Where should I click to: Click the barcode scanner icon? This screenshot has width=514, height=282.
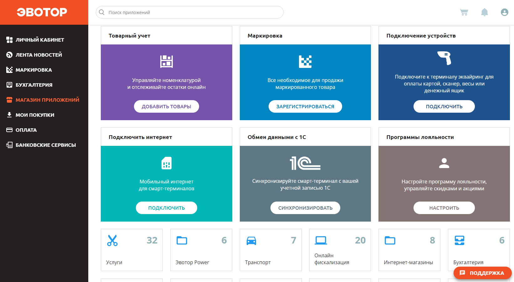coord(444,58)
